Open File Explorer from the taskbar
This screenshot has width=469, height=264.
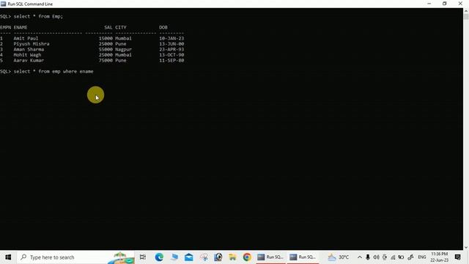pyautogui.click(x=232, y=257)
